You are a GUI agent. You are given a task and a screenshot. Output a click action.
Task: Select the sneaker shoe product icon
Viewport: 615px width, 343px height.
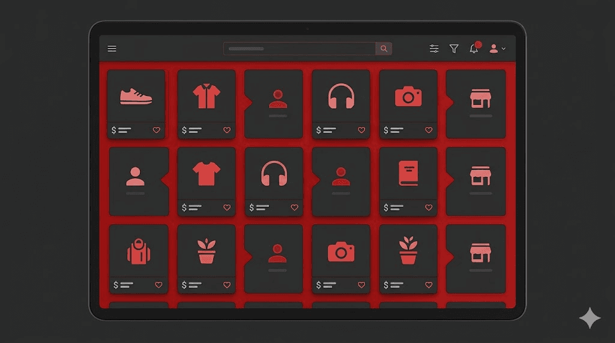pyautogui.click(x=136, y=97)
